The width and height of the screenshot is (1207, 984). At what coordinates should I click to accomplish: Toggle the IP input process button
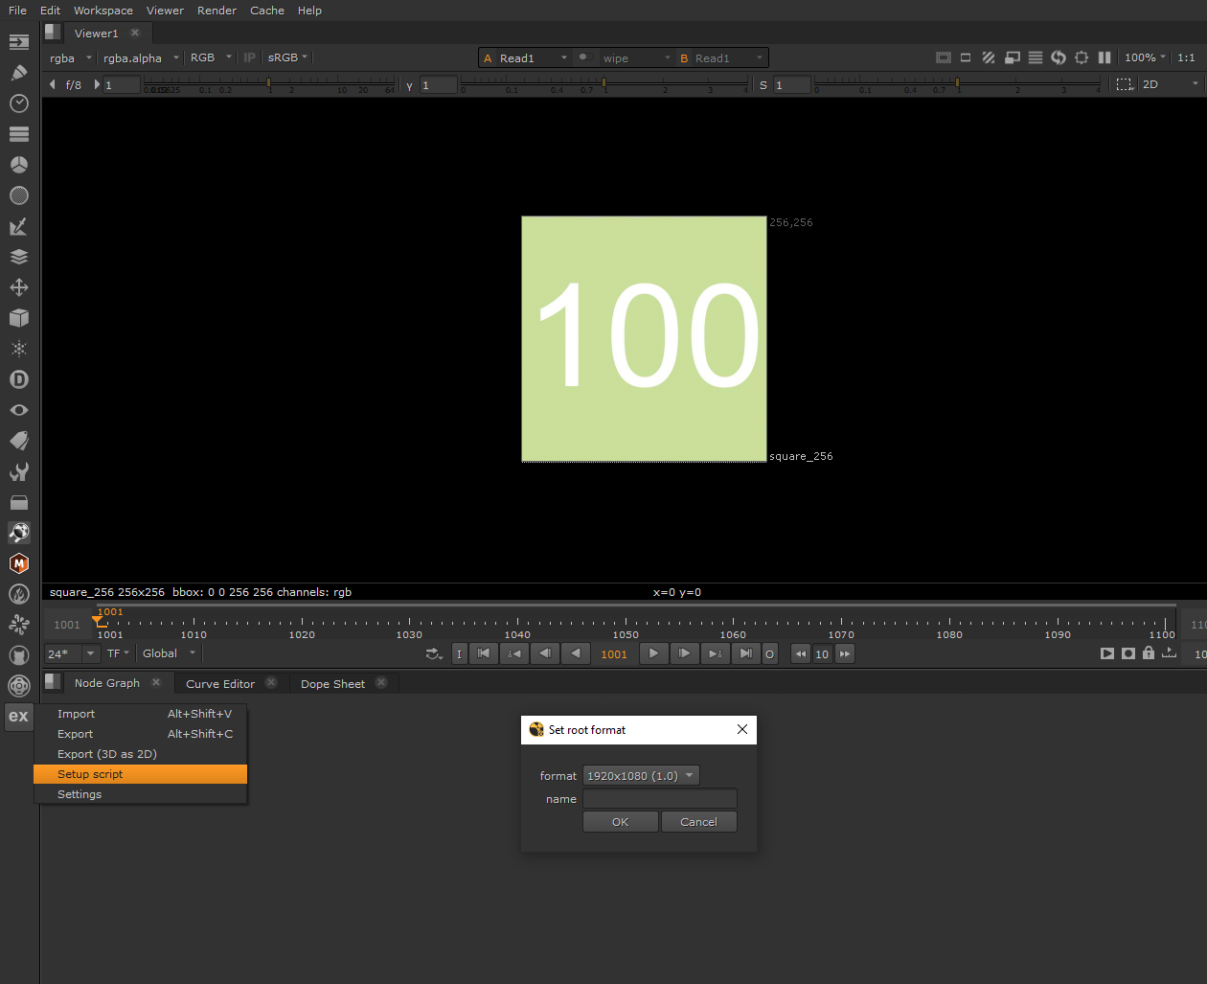[x=250, y=57]
